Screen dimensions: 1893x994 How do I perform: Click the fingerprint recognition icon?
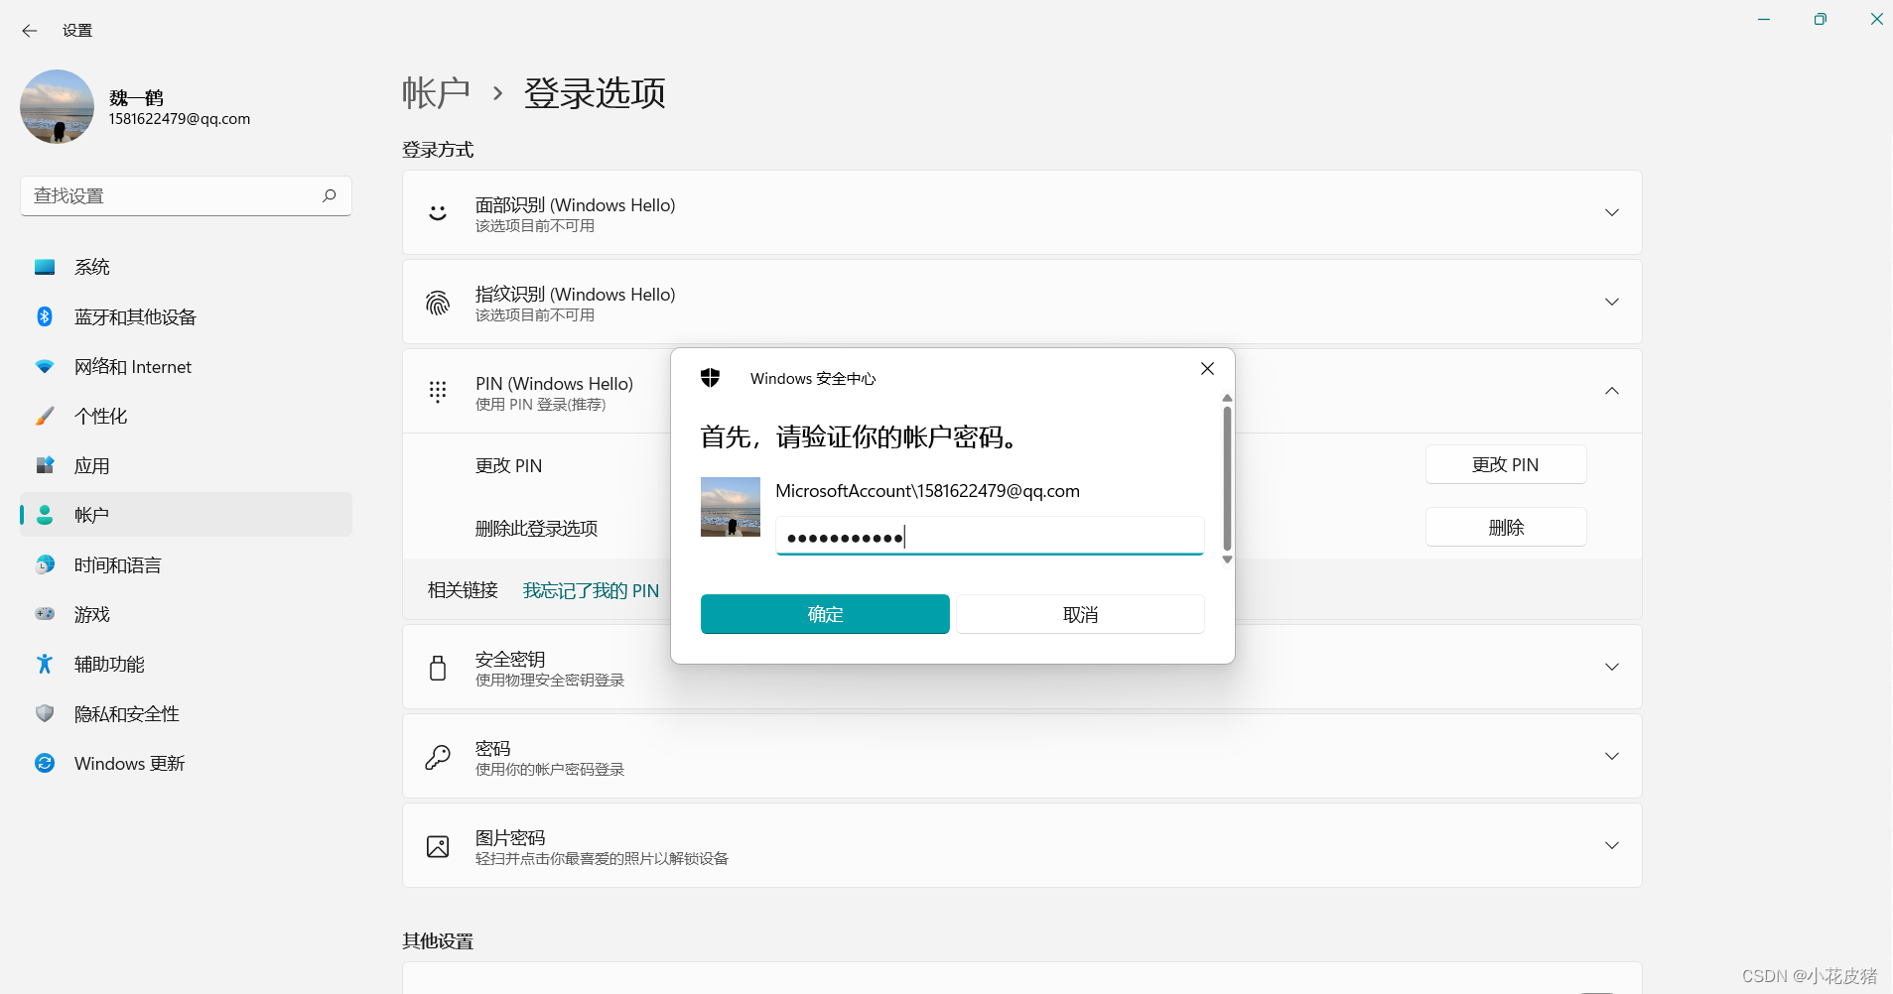(438, 303)
